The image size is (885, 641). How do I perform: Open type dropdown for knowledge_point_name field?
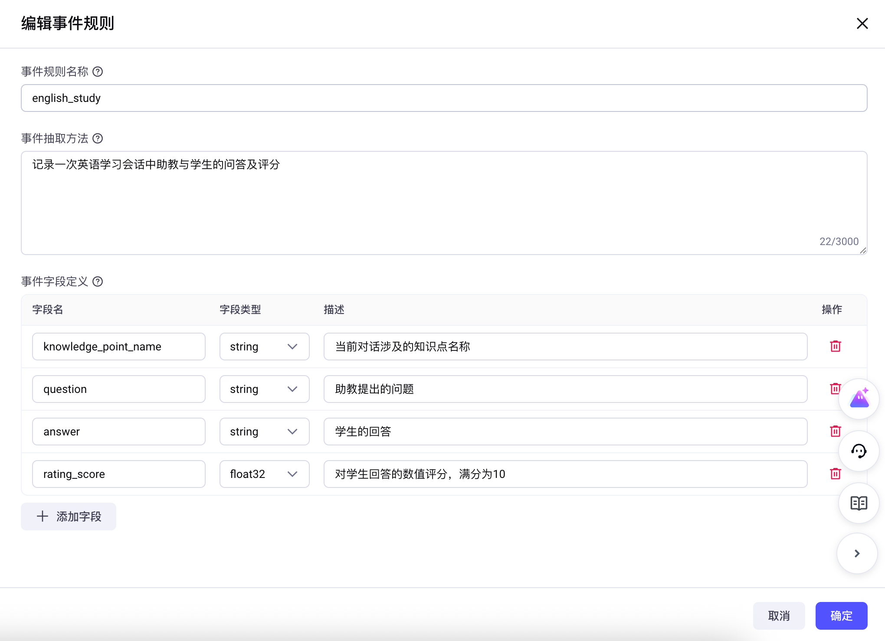[x=264, y=347]
